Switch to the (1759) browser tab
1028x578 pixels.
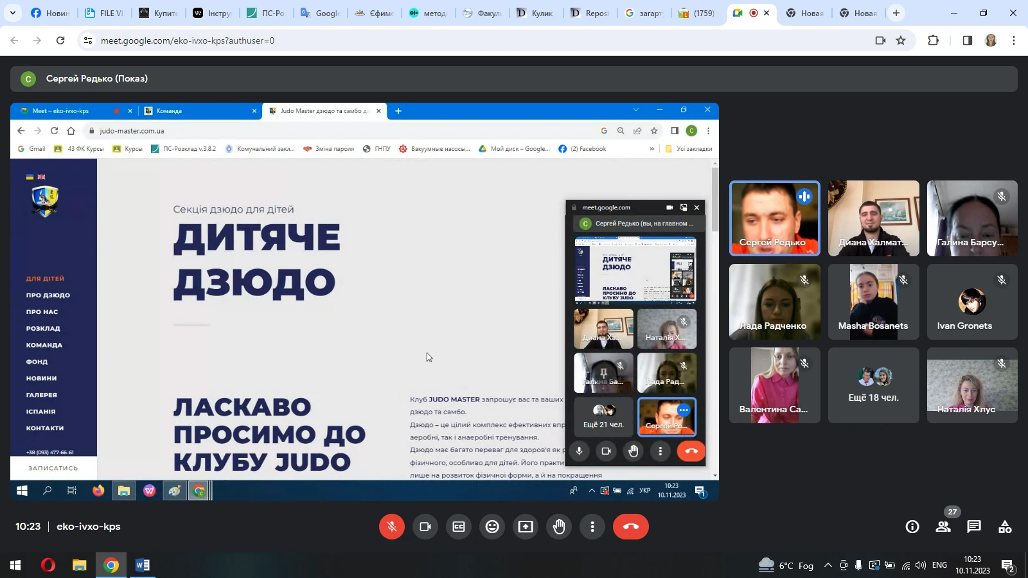698,13
